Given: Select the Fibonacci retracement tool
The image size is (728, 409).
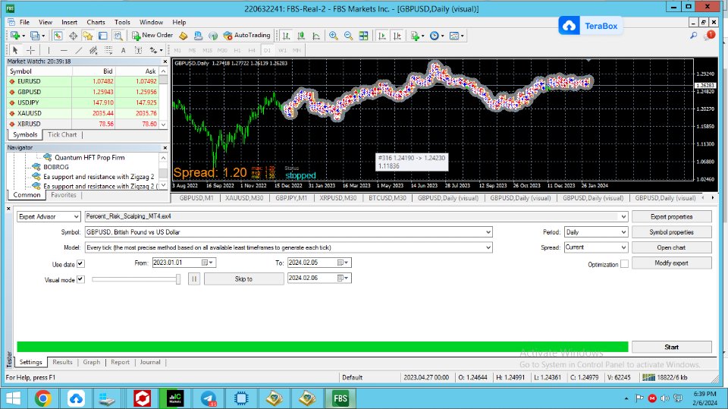Looking at the screenshot, I should (108, 50).
